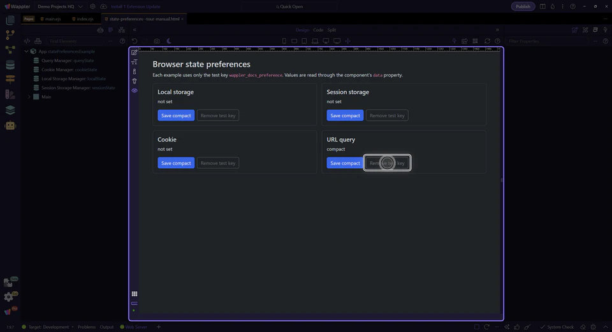Open the Output tab in status bar
This screenshot has height=332, width=612.
(106, 327)
